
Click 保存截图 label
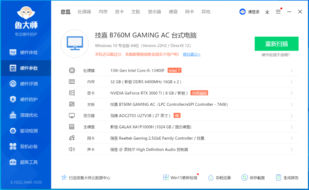point(257,178)
